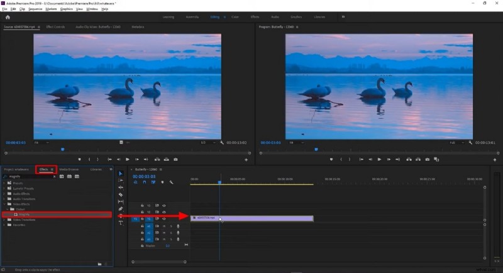Switch to the Media Browser tab
Viewport: 503px width, 273px height.
point(69,169)
